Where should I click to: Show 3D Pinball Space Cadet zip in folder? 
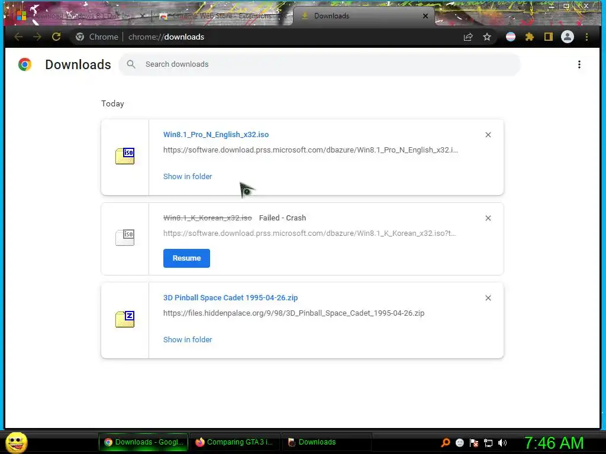coord(188,340)
